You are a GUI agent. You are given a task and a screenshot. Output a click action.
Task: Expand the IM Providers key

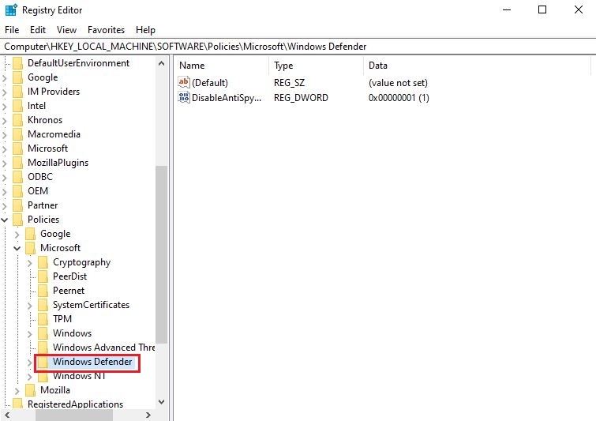pyautogui.click(x=5, y=92)
